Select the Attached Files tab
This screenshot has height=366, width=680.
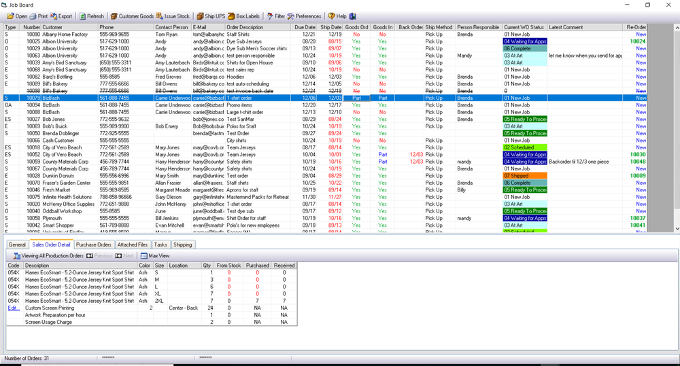coord(133,244)
